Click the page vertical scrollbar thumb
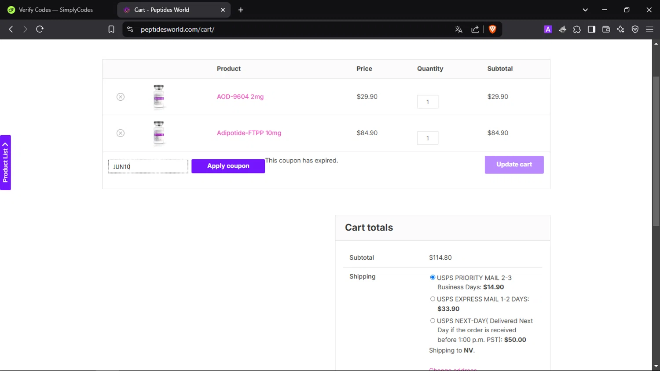Screen dimensions: 660x371 coord(656,151)
